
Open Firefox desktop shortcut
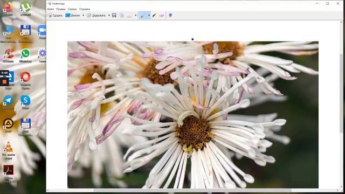pos(8,9)
